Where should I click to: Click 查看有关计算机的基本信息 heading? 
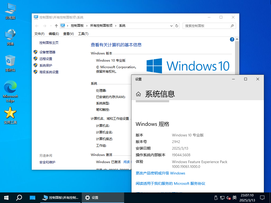pyautogui.click(x=116, y=45)
